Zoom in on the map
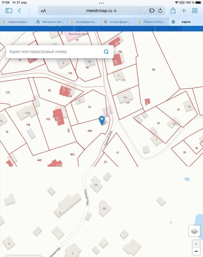This screenshot has height=257, width=203. [196, 244]
